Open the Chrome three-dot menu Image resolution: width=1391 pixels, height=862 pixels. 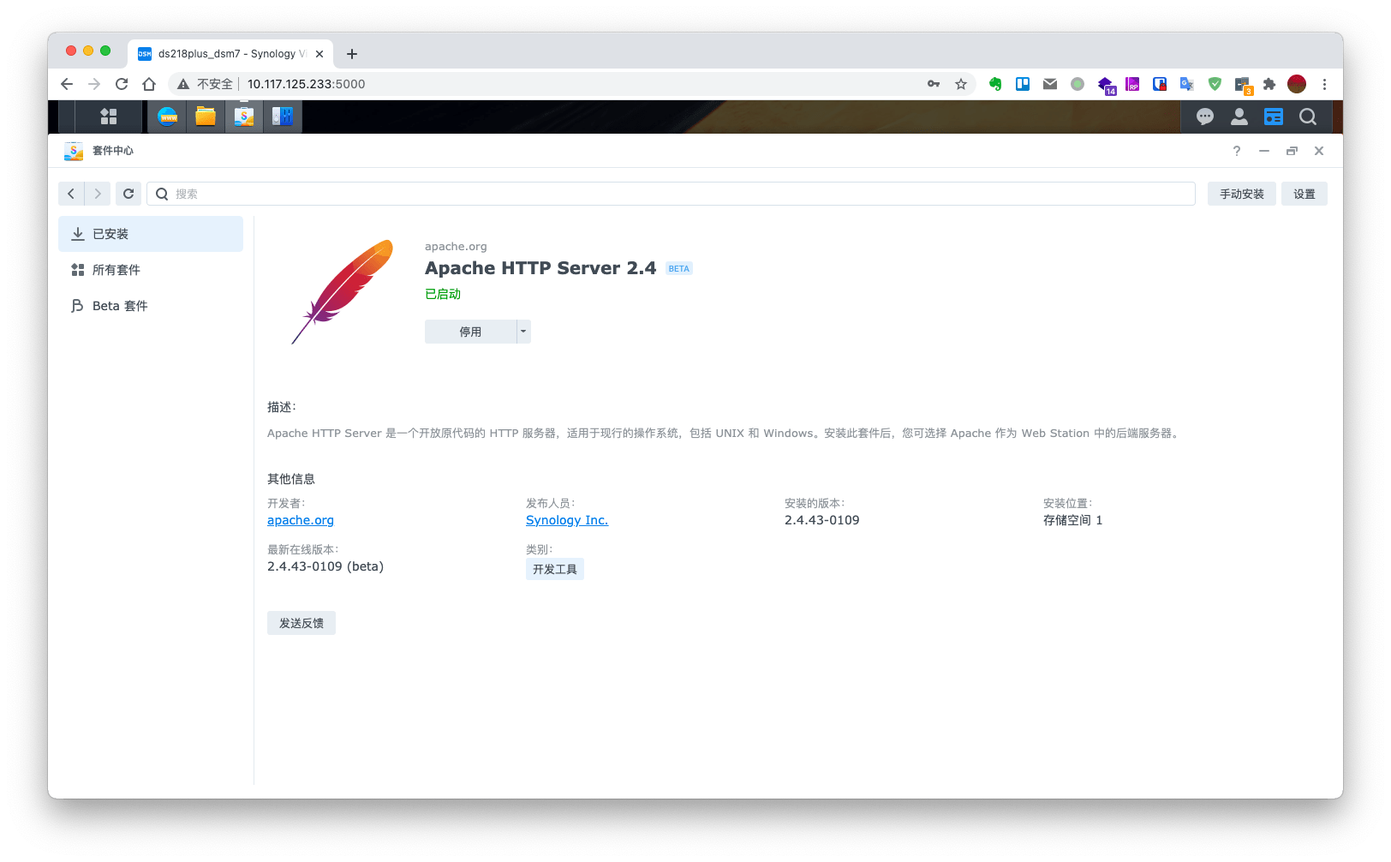point(1324,84)
